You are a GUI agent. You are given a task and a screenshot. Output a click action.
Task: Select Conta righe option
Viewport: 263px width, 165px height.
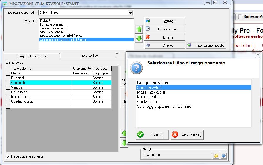coord(194,101)
